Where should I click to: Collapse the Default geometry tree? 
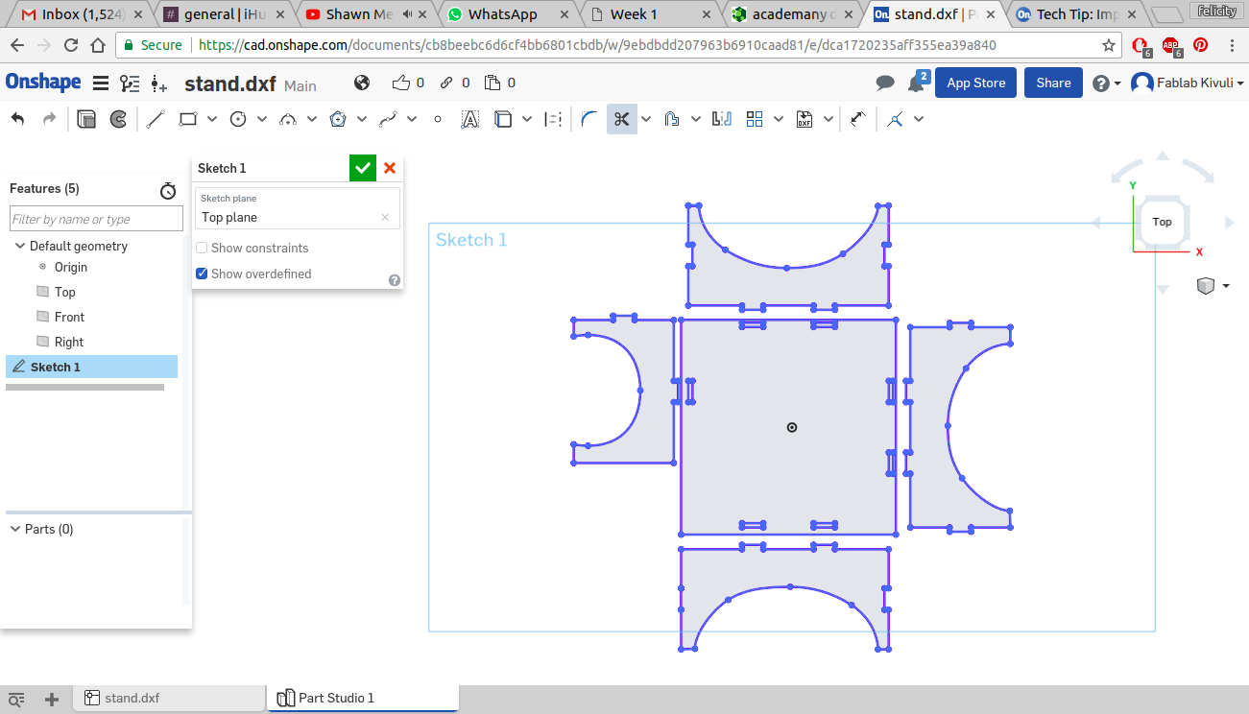coord(19,246)
